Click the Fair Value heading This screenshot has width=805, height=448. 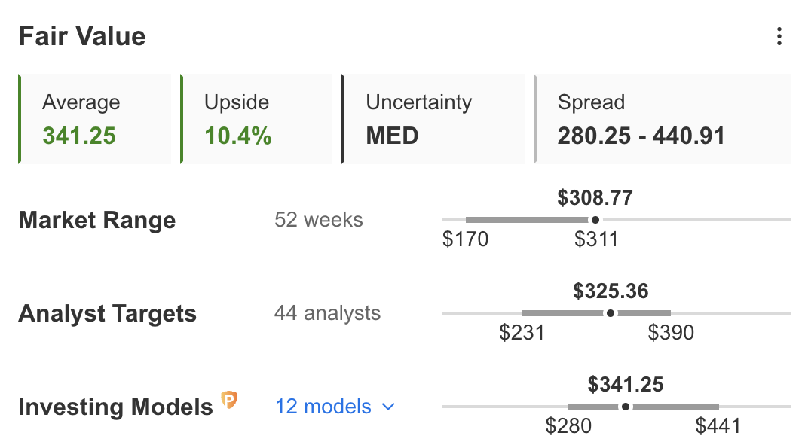[x=82, y=36]
